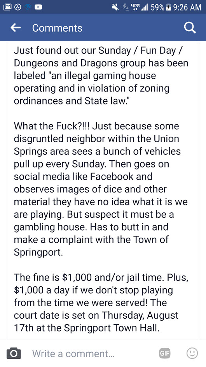Select the paragraph about Dungeons and Dragons group

[x=101, y=76]
